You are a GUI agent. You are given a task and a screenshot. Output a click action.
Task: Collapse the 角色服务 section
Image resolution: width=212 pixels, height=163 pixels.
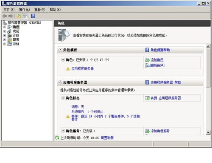click(x=63, y=131)
